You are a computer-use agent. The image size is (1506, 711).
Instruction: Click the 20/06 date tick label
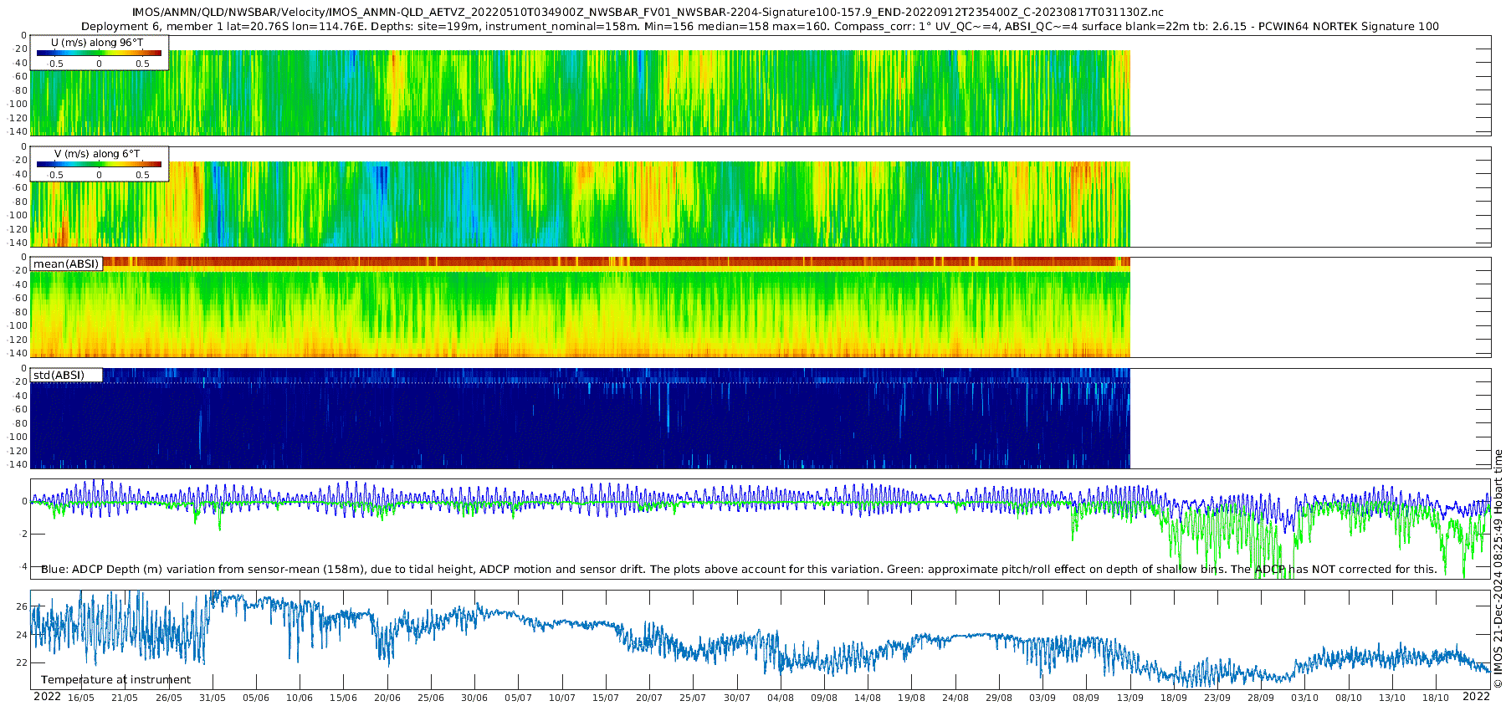(387, 698)
